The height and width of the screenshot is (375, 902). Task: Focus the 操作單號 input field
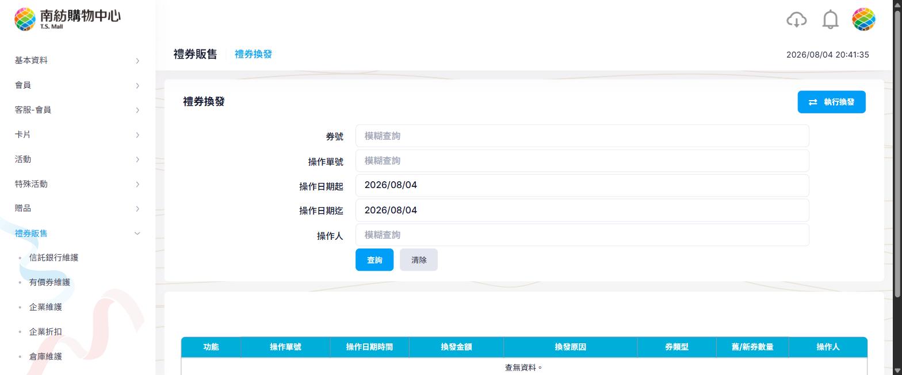pyautogui.click(x=582, y=160)
